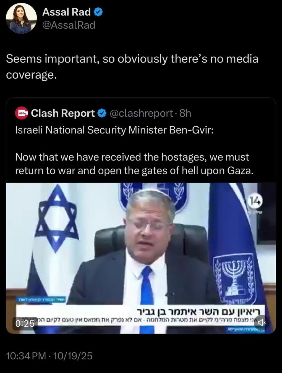Unmute the video with speaker icon
This screenshot has width=282, height=373.
pos(262,322)
